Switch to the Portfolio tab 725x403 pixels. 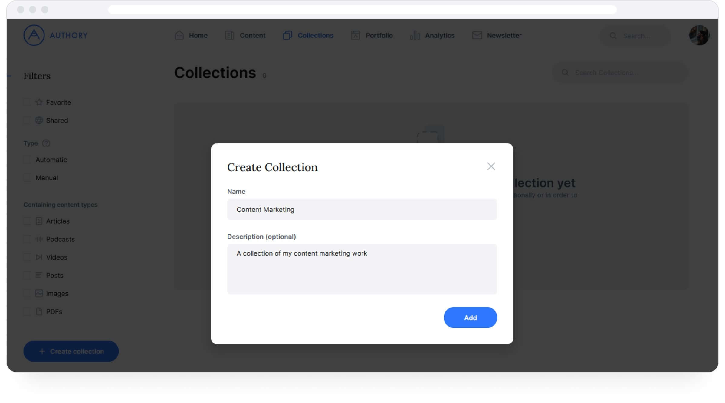[372, 35]
